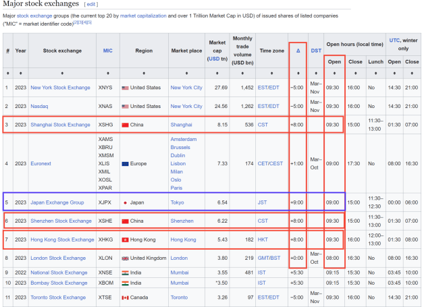422x307 pixels.
Task: Click the Europe flag in Euronext row
Action: click(125, 164)
